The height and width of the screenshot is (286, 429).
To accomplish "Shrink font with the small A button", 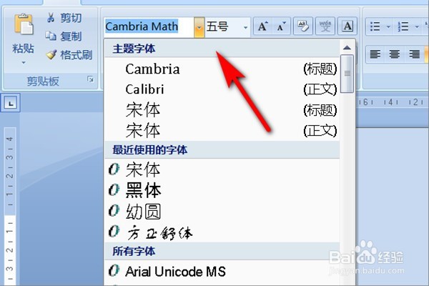I will [281, 26].
